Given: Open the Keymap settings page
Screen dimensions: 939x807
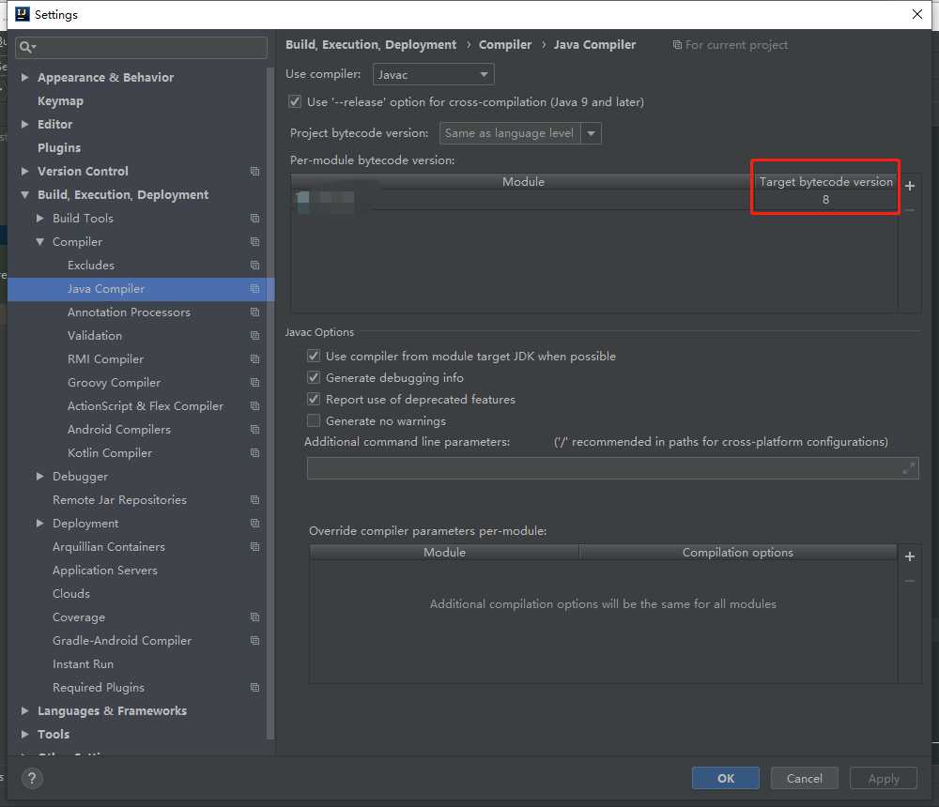Looking at the screenshot, I should pos(60,100).
